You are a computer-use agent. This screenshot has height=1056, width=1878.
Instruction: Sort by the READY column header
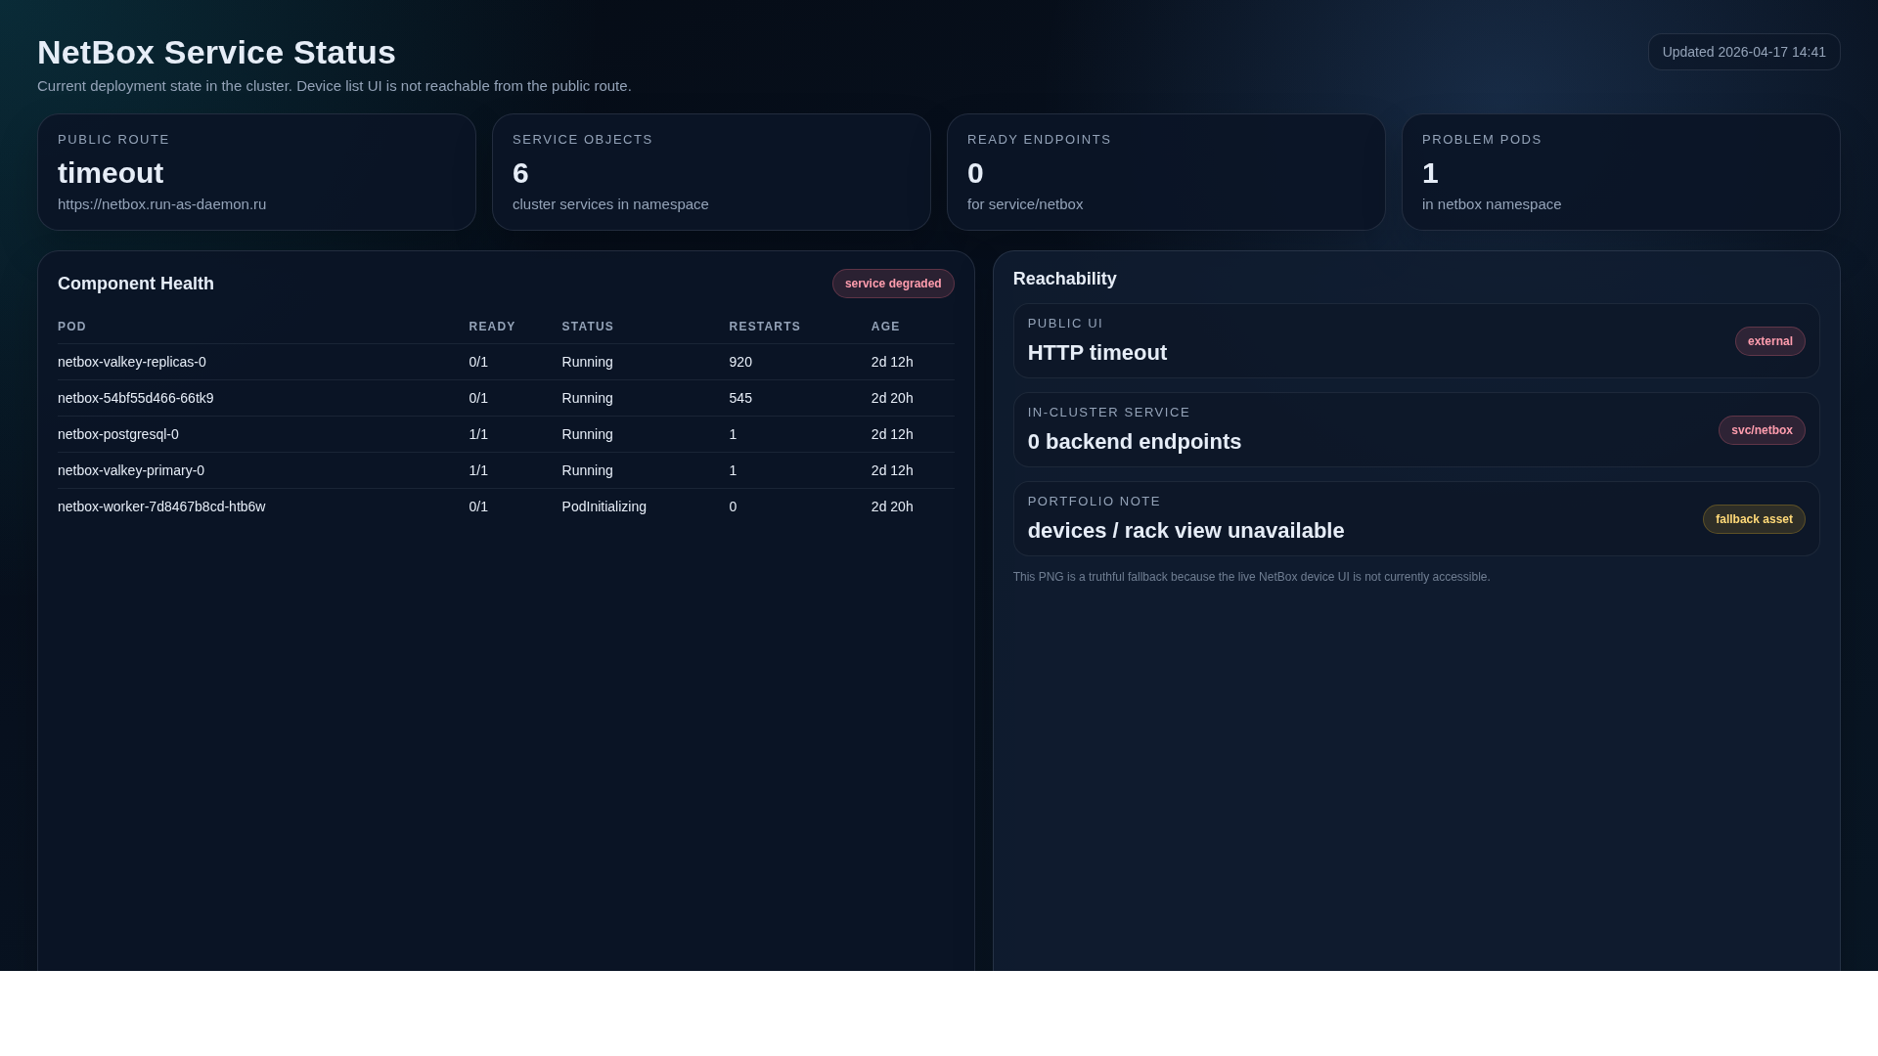pyautogui.click(x=492, y=327)
